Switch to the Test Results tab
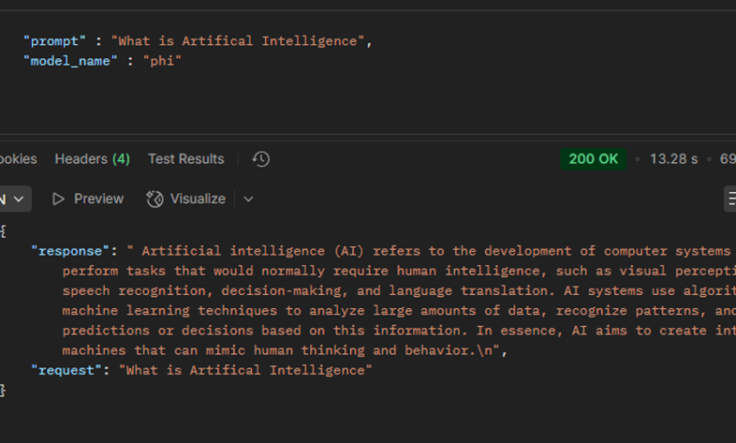This screenshot has width=736, height=443. 186,159
